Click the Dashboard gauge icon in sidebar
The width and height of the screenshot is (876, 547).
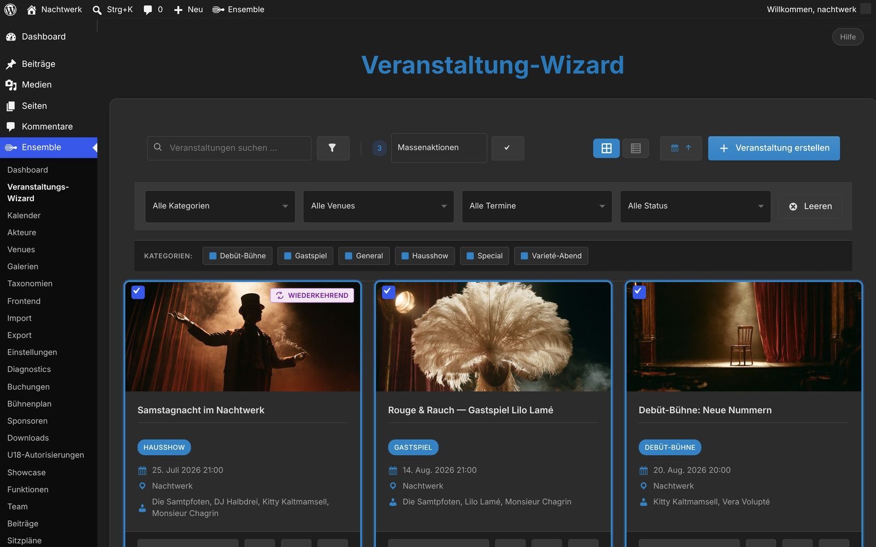(11, 37)
